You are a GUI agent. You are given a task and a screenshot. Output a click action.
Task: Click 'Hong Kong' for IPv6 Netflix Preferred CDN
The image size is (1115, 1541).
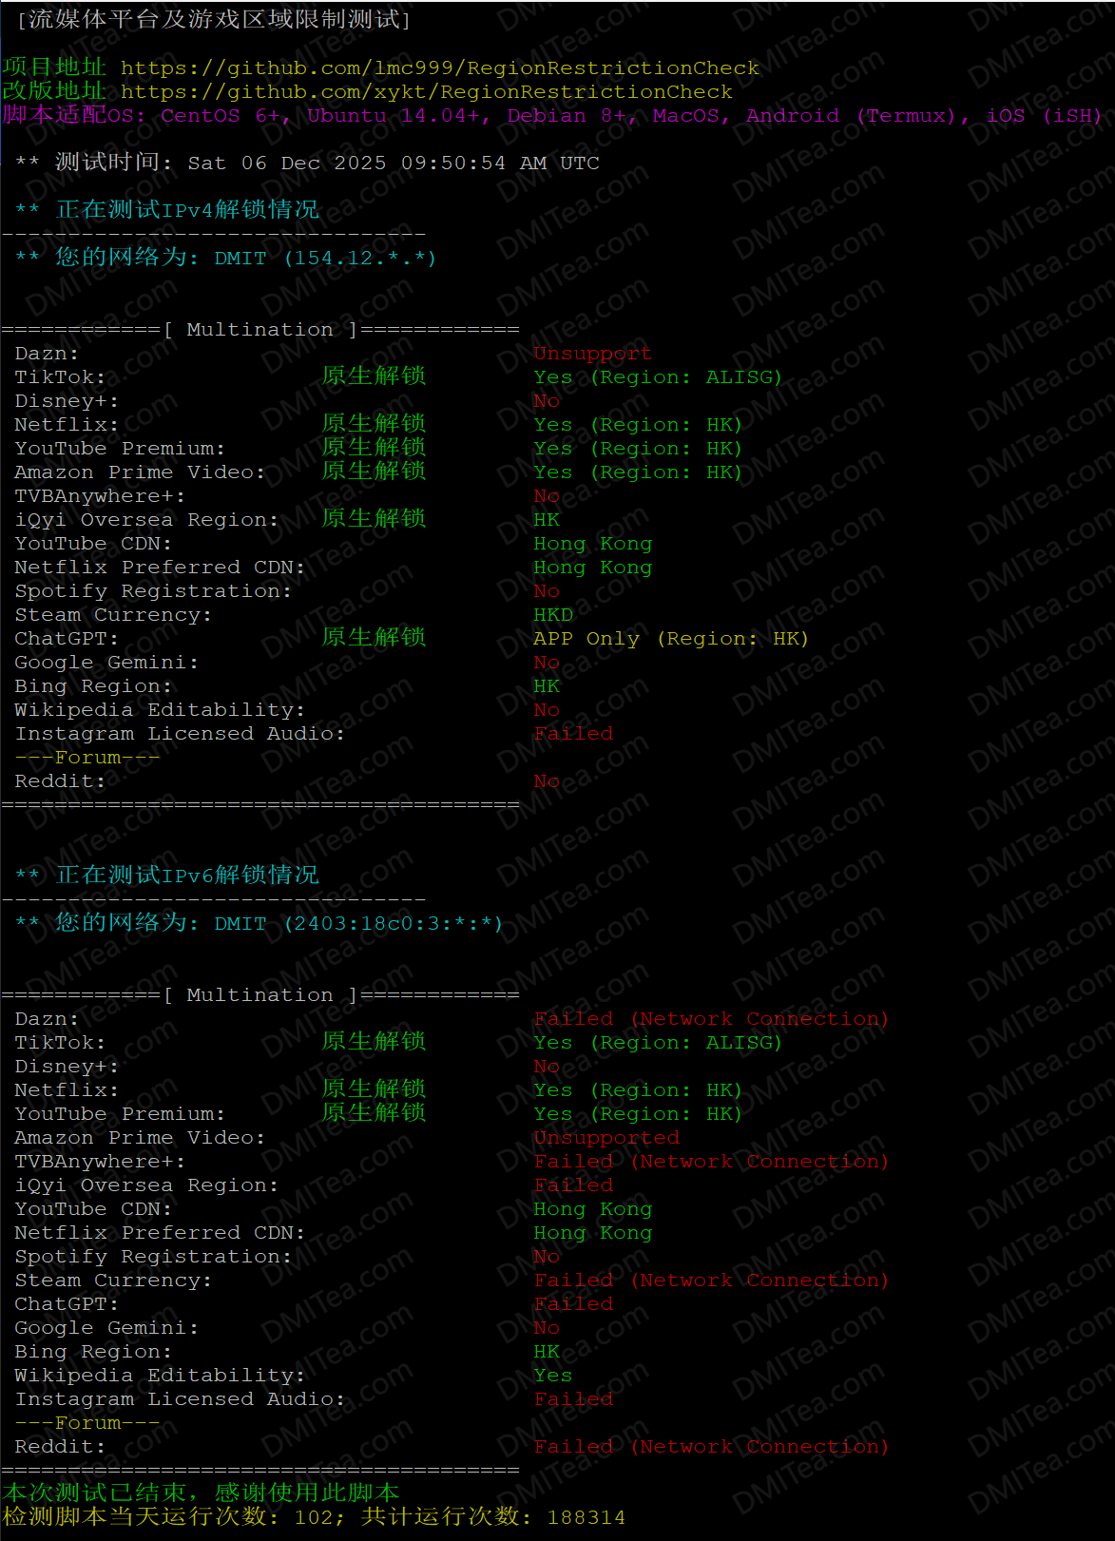click(x=593, y=1232)
